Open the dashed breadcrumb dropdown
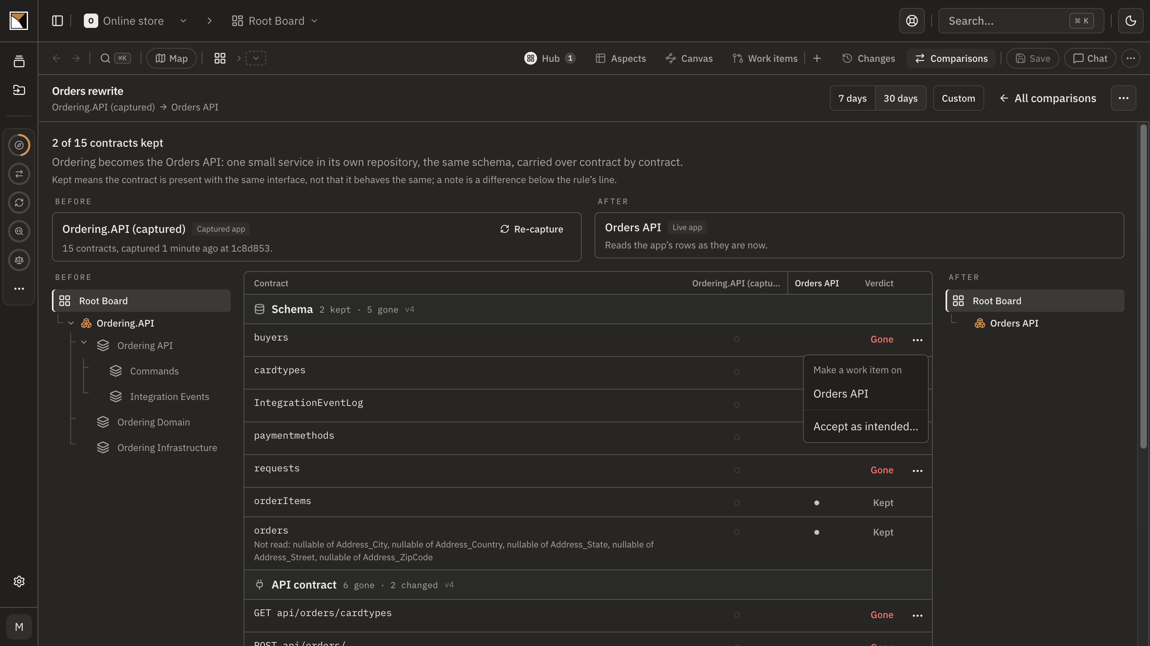Screen dimensions: 1150x646 [x=256, y=58]
